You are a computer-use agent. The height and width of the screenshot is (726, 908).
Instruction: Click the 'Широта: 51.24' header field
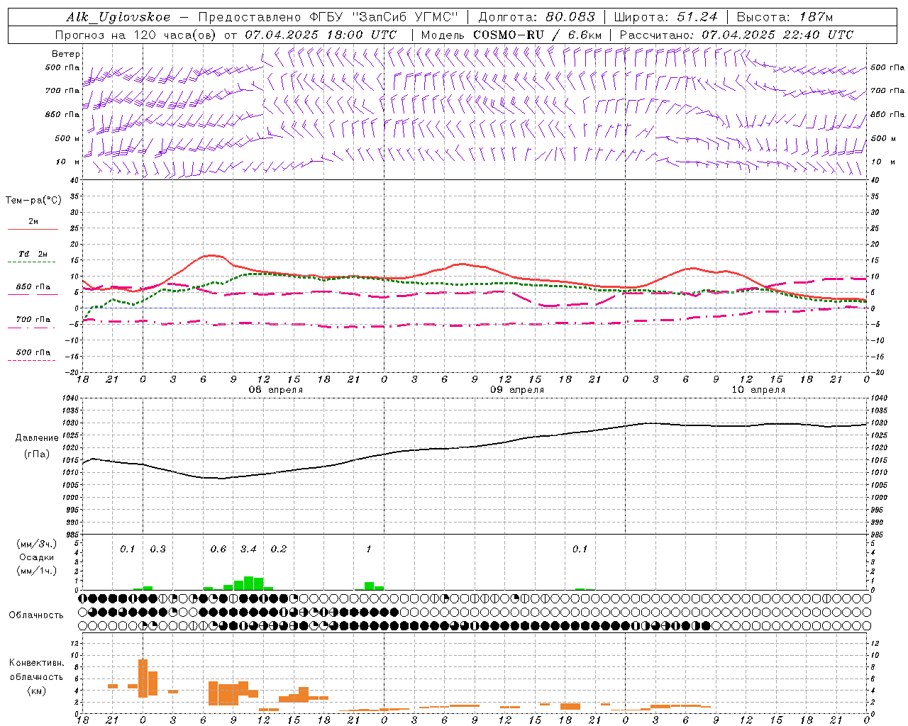[665, 17]
